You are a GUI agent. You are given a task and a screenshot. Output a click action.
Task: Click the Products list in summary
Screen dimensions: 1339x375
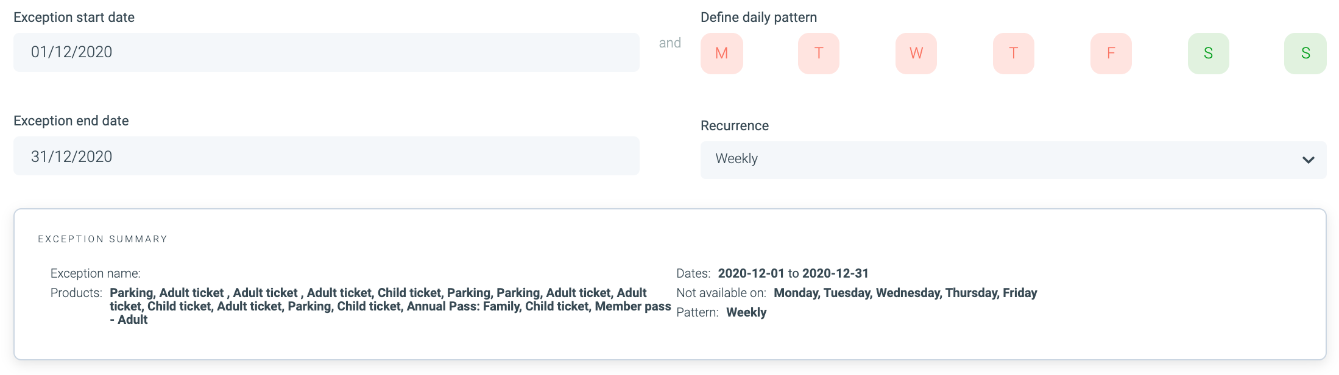pyautogui.click(x=390, y=306)
